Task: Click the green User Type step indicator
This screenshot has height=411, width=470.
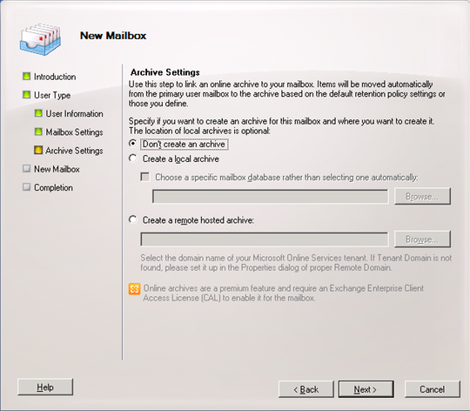Action: click(26, 95)
